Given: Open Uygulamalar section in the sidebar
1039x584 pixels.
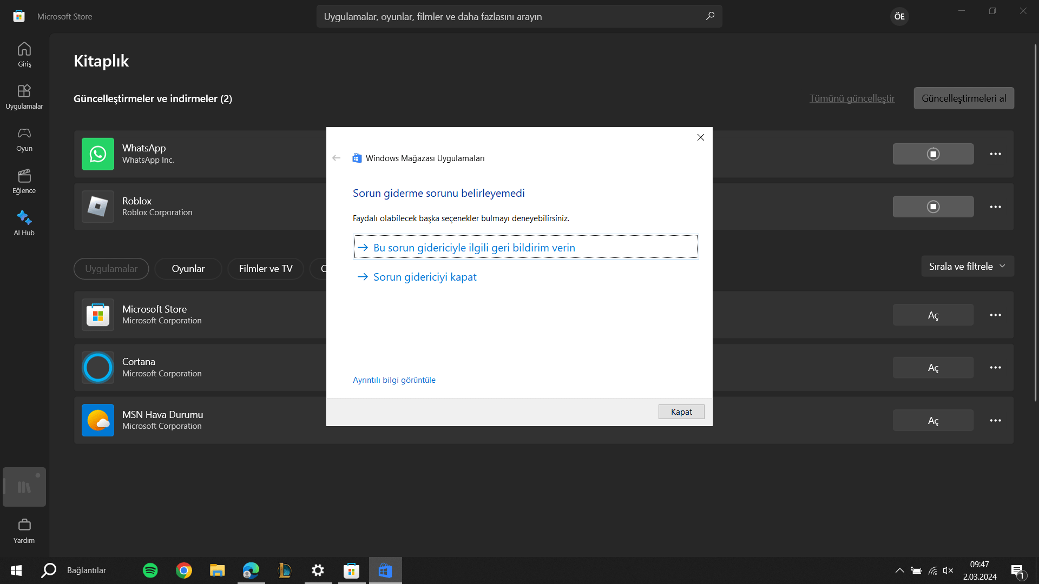Looking at the screenshot, I should click(x=24, y=97).
